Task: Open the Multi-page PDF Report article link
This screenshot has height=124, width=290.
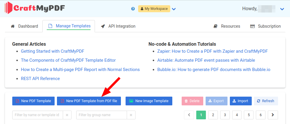Action: [80, 70]
